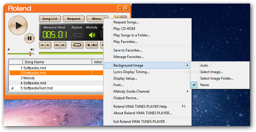Click the music note icon beside SoftpediaTest.mid

click(12, 88)
